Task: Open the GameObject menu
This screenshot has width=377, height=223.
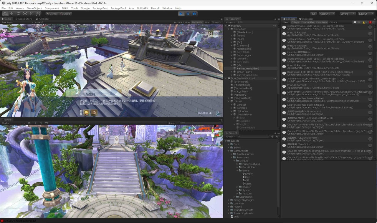Action: [x=34, y=8]
